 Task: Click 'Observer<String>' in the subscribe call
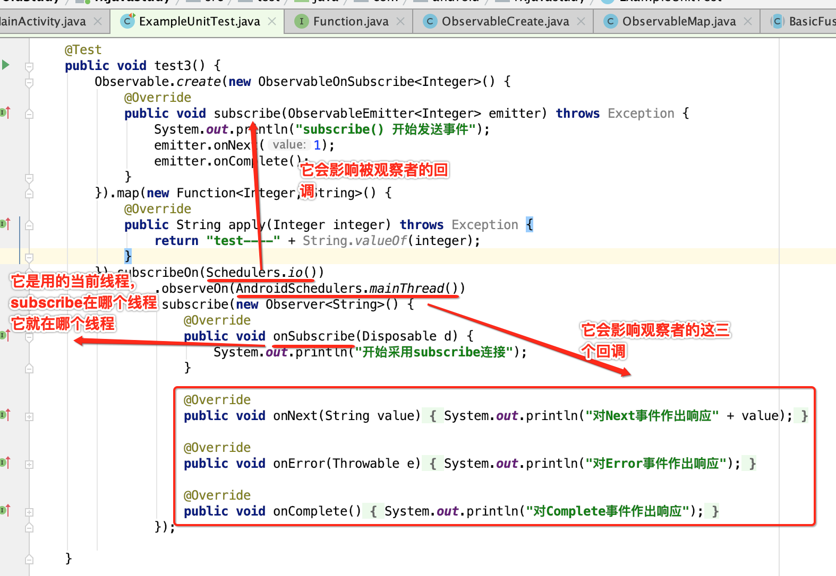point(325,304)
